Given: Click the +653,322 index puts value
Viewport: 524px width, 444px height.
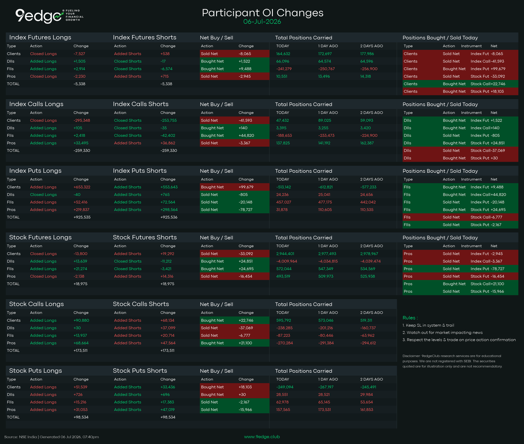Looking at the screenshot, I should (82, 187).
